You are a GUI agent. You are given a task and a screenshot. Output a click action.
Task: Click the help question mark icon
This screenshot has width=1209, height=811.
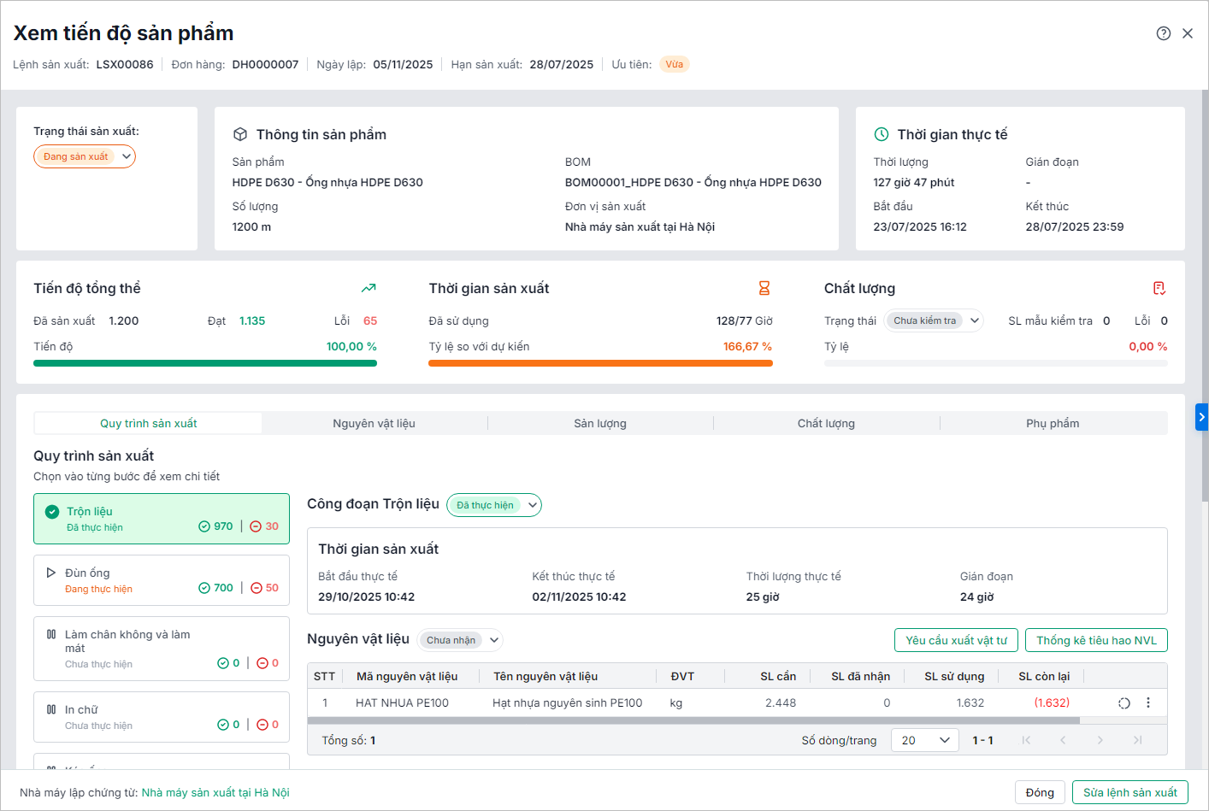click(x=1163, y=33)
